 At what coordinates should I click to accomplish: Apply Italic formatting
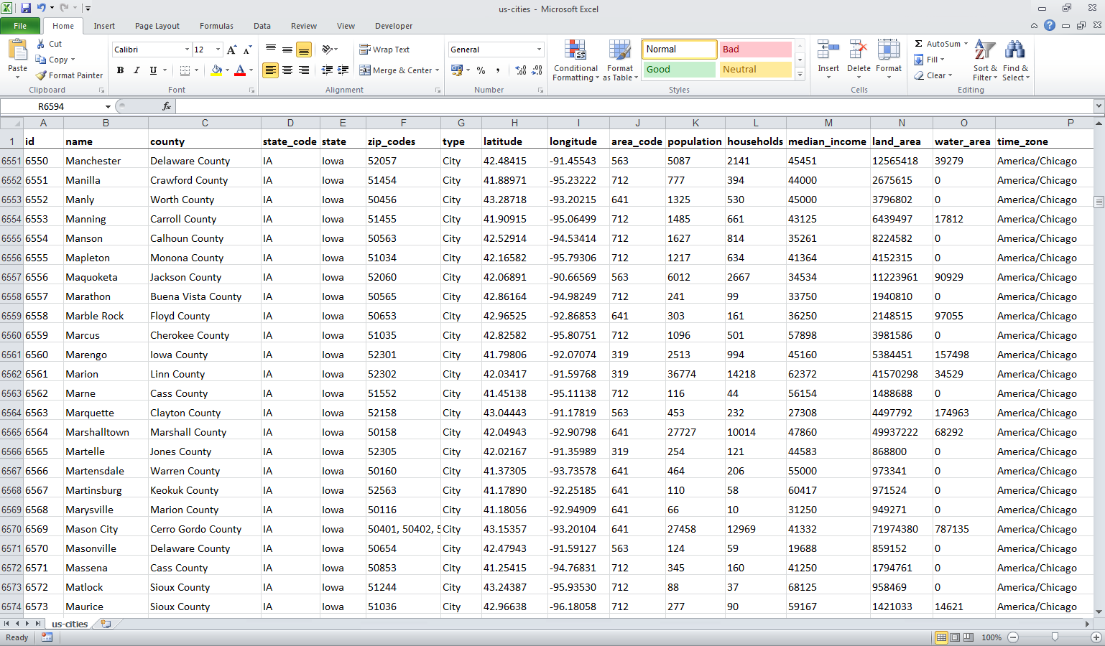[135, 70]
